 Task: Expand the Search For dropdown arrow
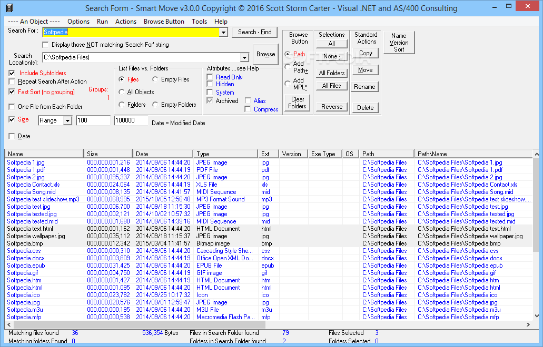(x=224, y=33)
